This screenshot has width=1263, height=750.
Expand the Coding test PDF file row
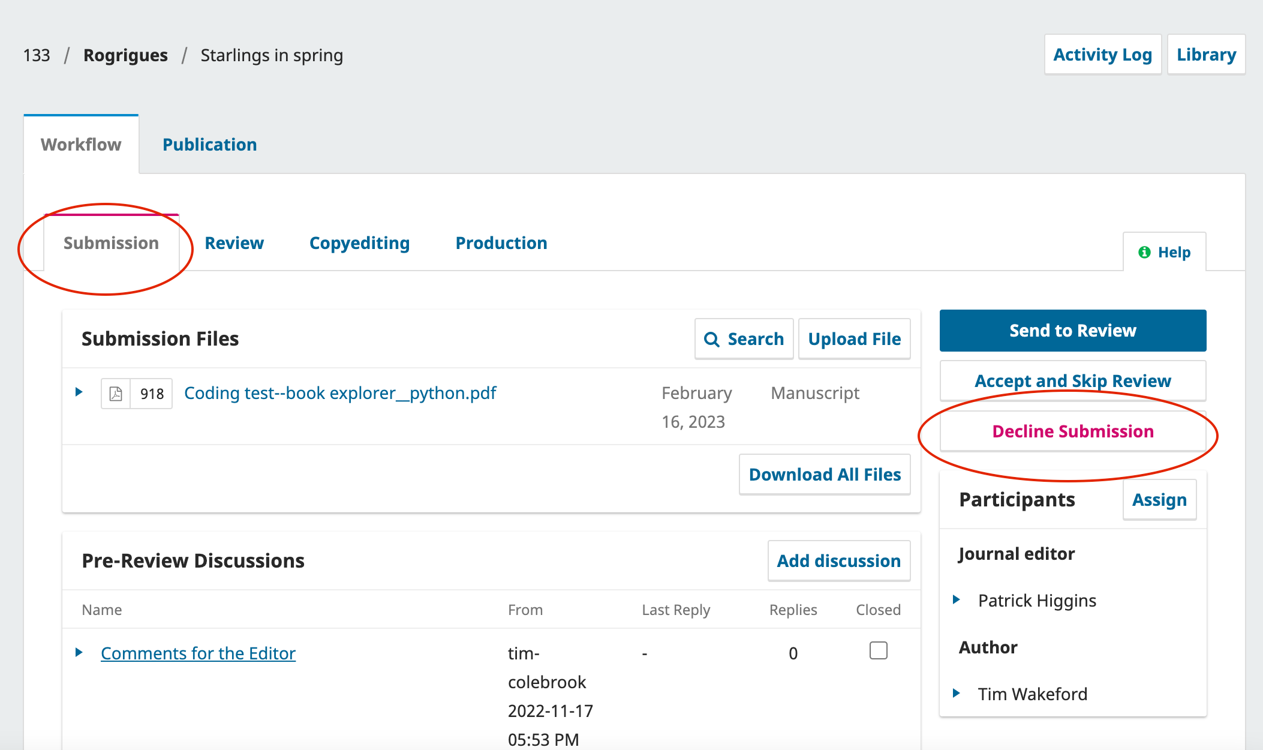[x=79, y=392]
